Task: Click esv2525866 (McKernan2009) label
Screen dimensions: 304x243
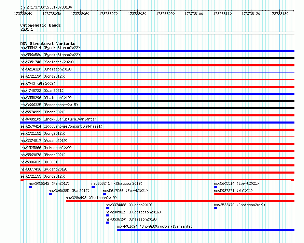Action: point(46,148)
